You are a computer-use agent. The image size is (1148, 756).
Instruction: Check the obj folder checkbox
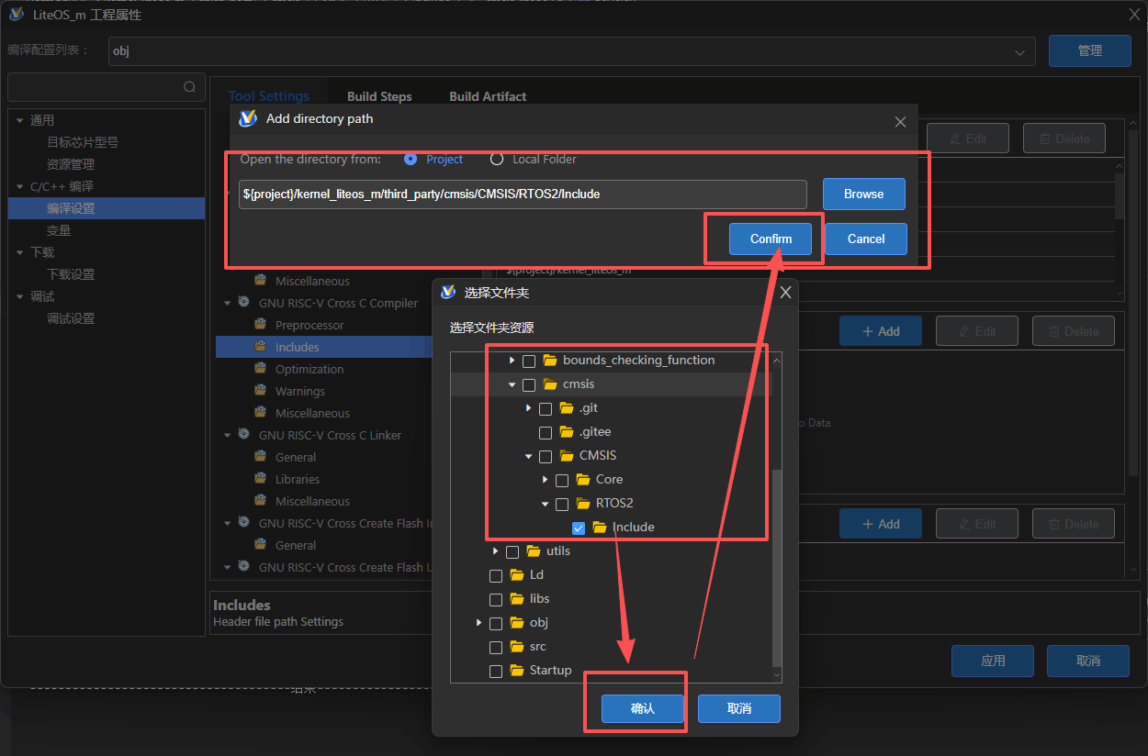pos(496,623)
